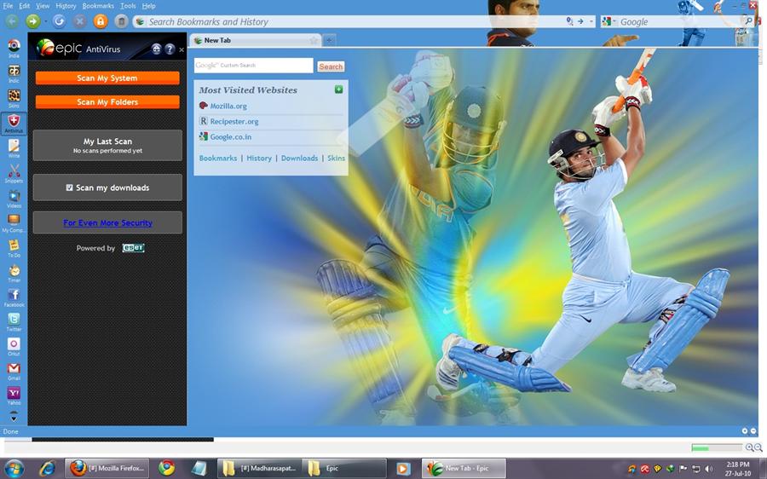The height and width of the screenshot is (479, 767).
Task: Open the India sidebar app
Action: click(14, 48)
